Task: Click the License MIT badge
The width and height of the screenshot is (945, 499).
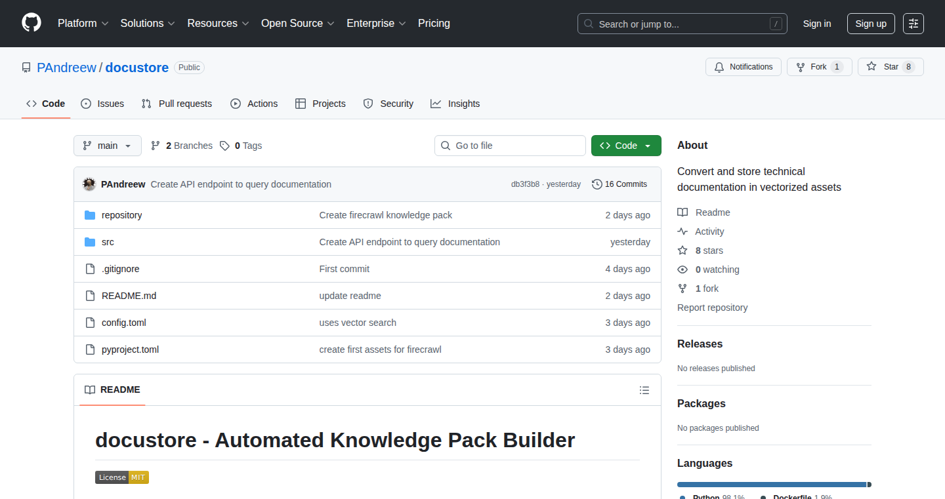Action: click(122, 477)
